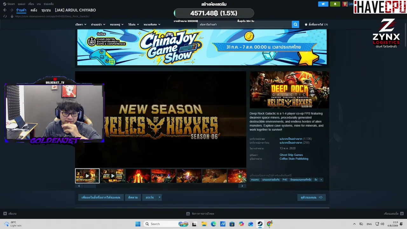Launch File Explorer from taskbar

click(x=204, y=224)
